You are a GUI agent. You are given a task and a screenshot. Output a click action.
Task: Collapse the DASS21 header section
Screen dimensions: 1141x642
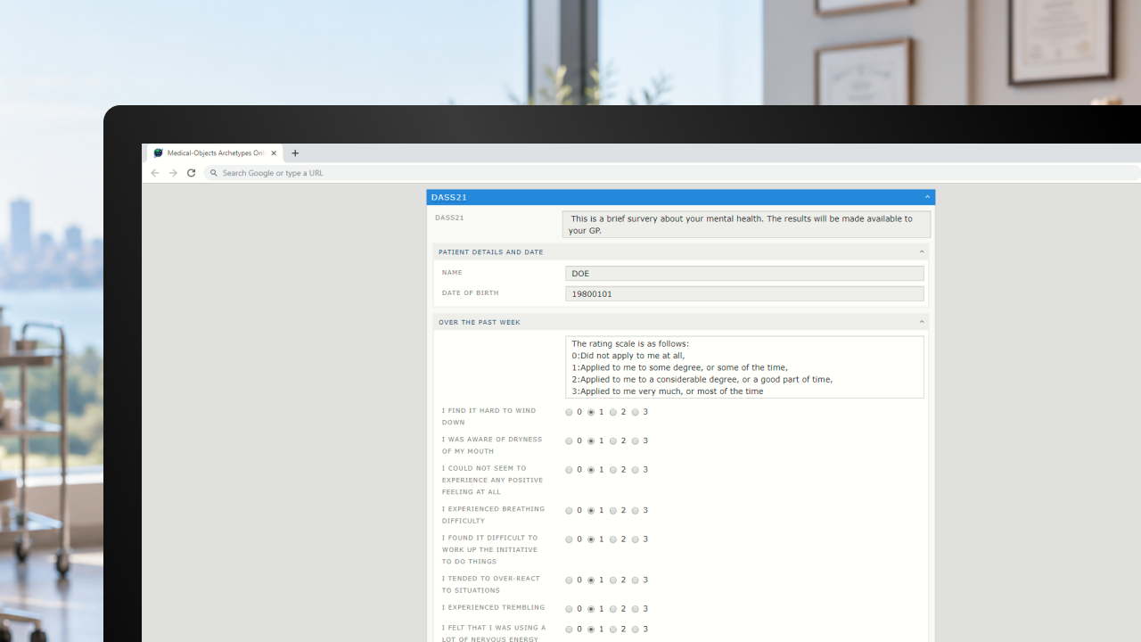(927, 197)
